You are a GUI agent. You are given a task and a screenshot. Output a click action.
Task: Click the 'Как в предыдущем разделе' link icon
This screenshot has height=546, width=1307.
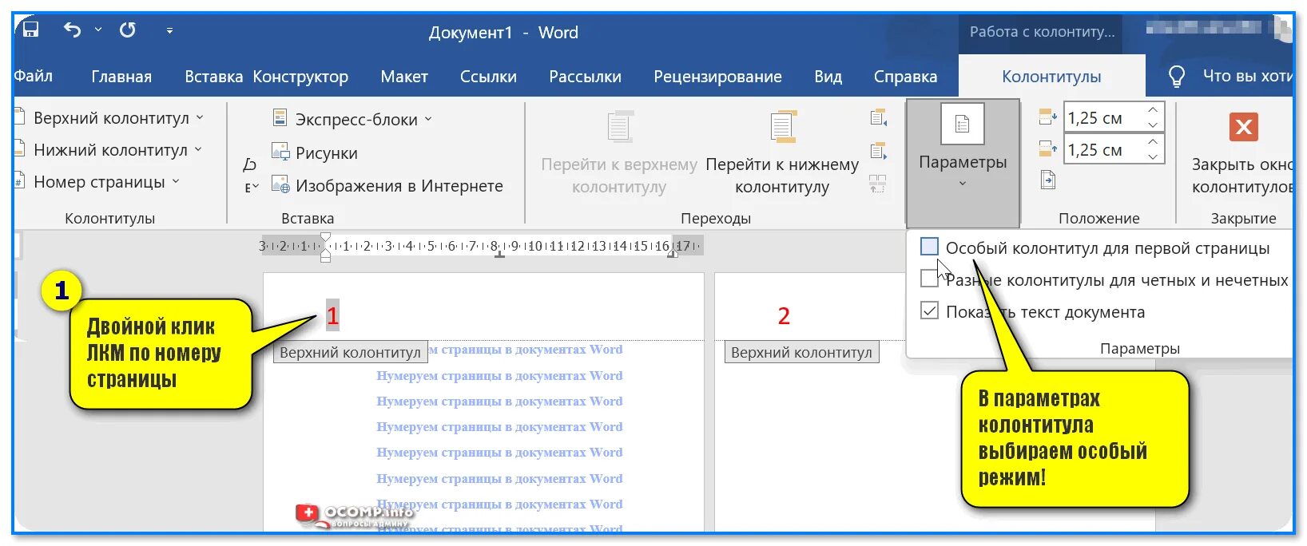click(877, 184)
